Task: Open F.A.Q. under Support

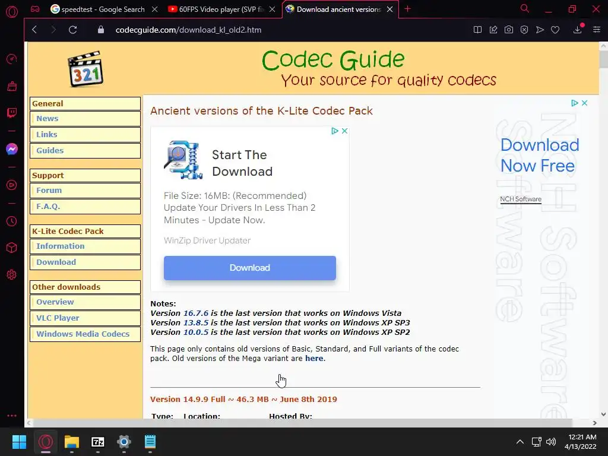Action: (x=85, y=206)
